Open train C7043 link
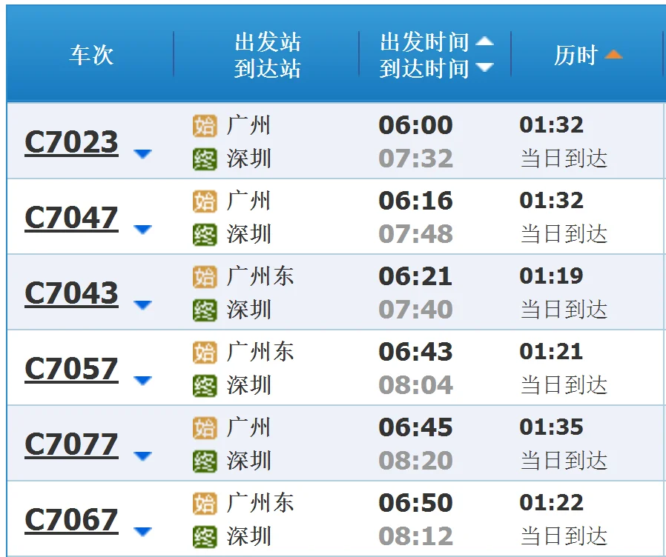 (70, 293)
